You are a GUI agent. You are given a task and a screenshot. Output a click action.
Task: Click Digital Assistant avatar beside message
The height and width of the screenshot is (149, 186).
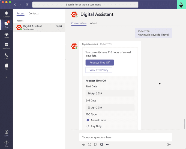pos(74,46)
